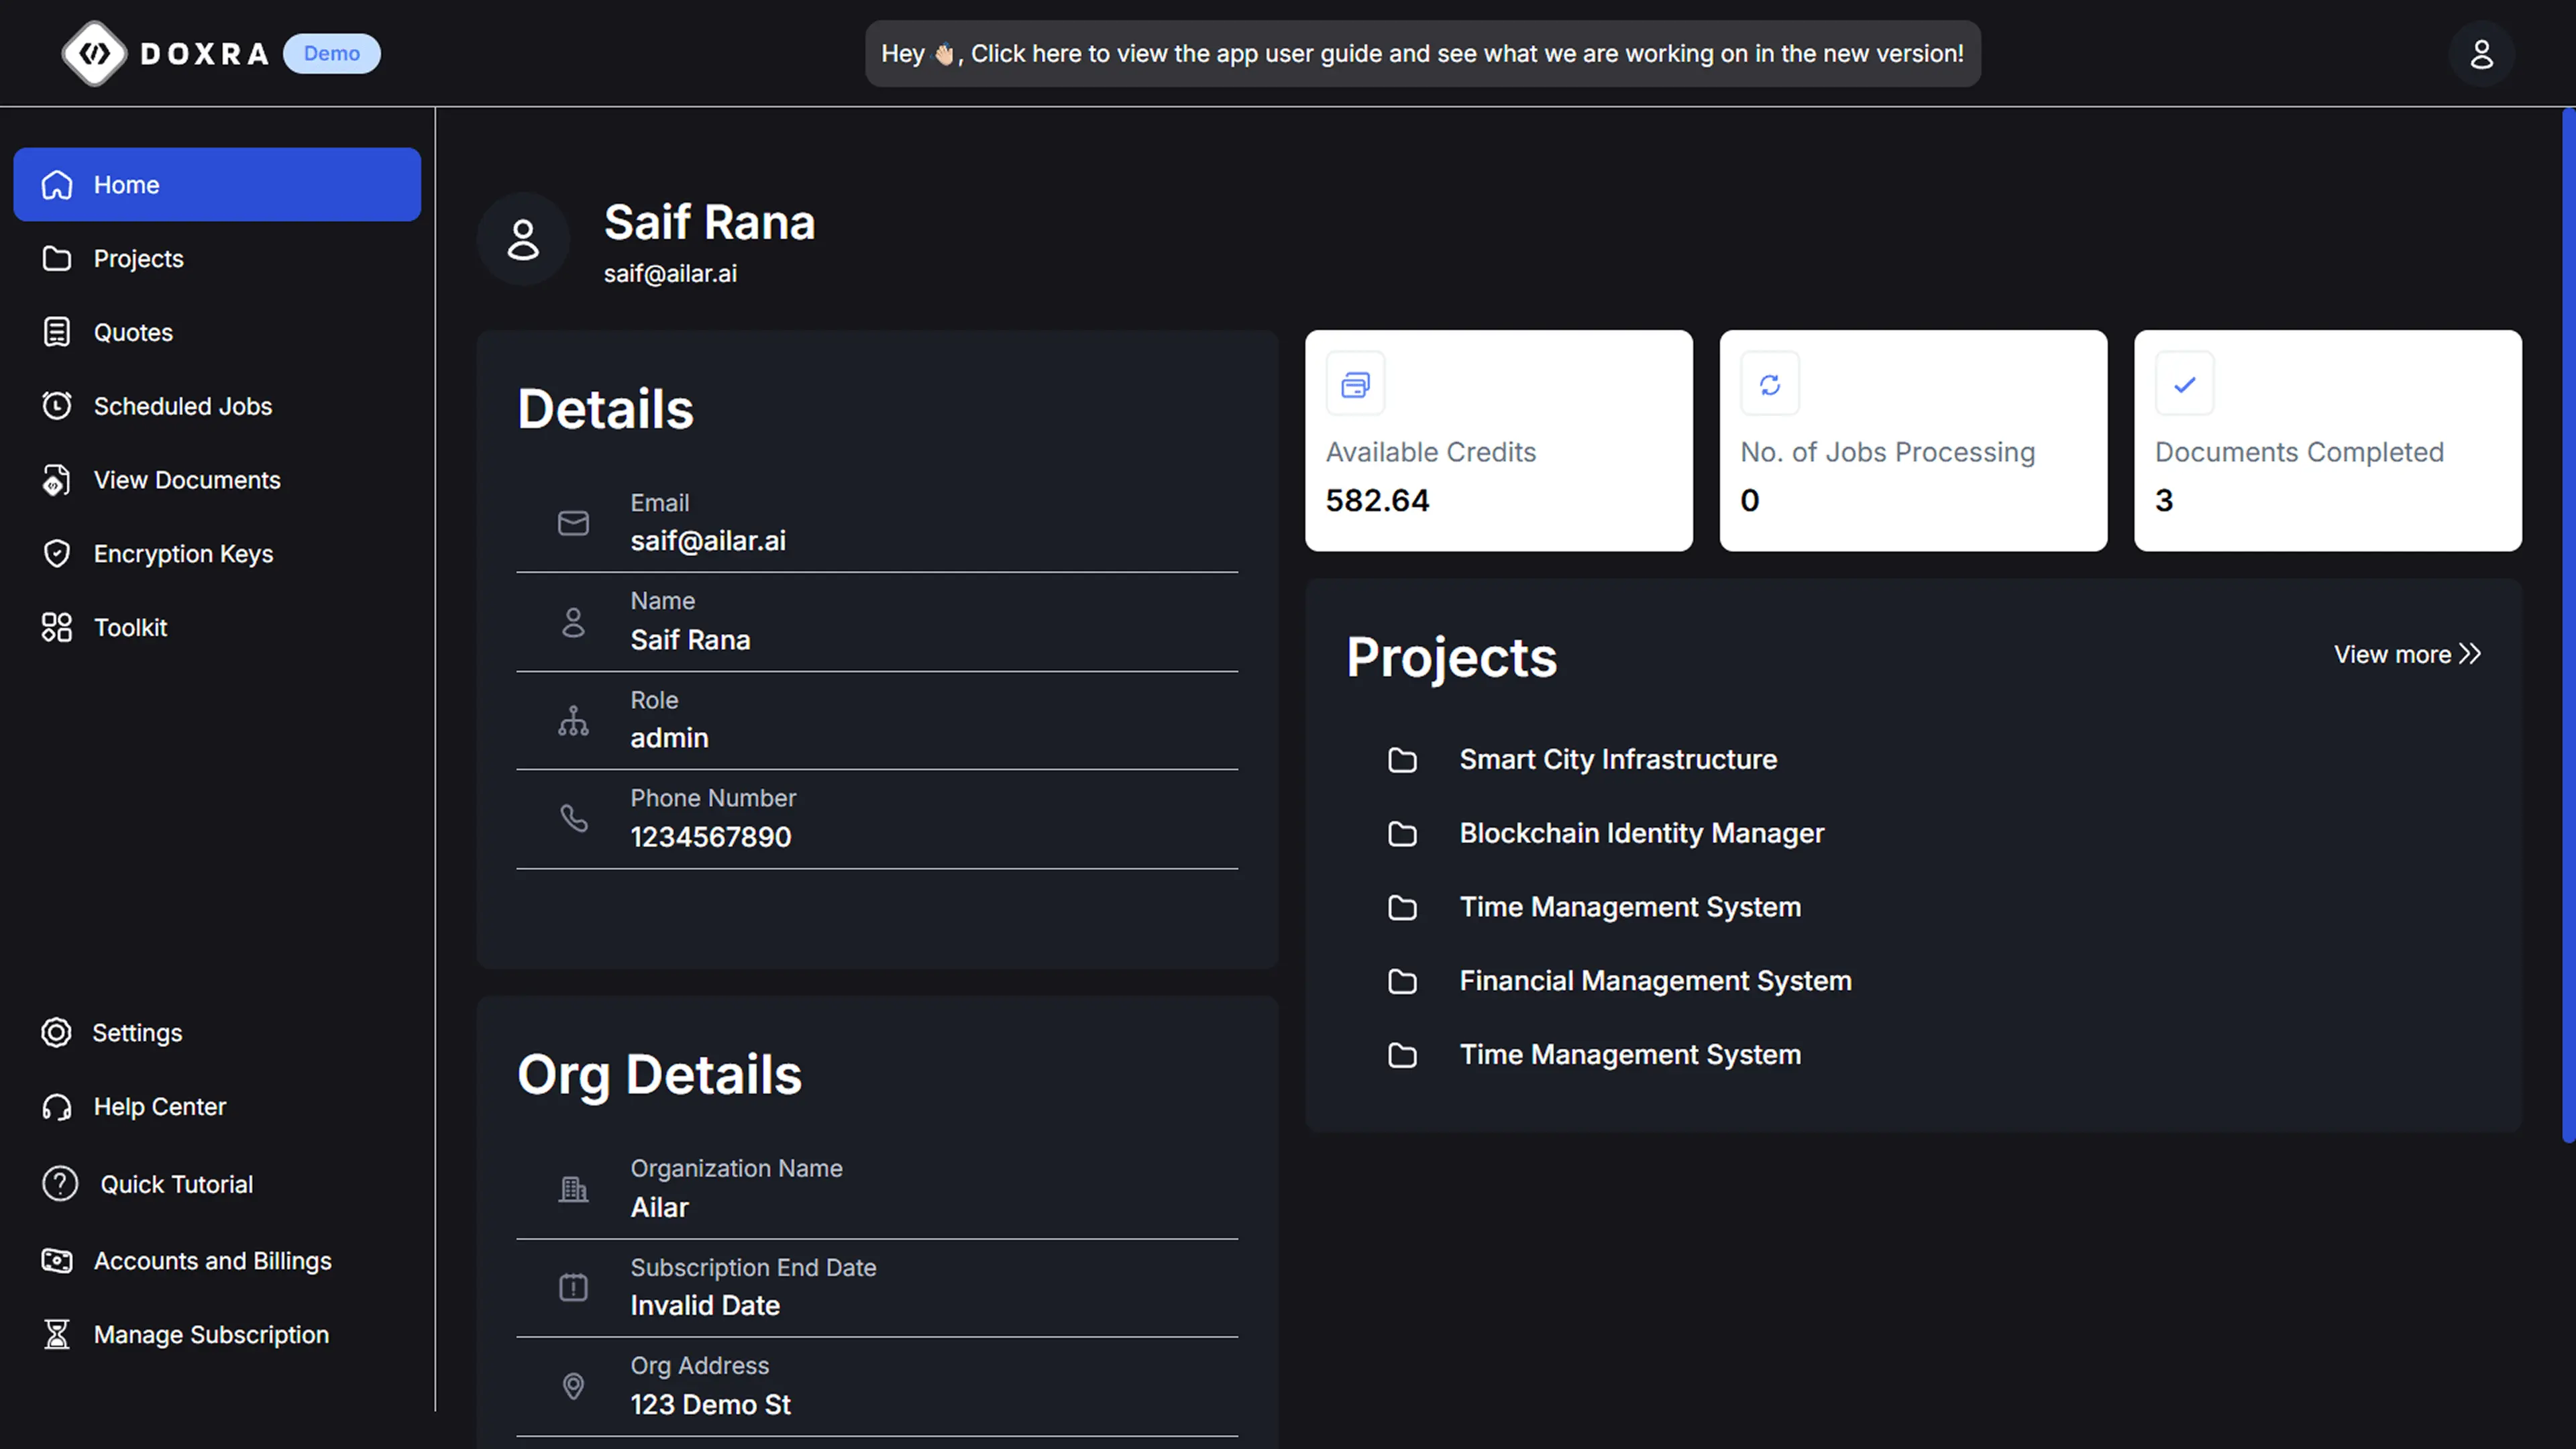Click the envelope icon beside Email

coord(573,523)
